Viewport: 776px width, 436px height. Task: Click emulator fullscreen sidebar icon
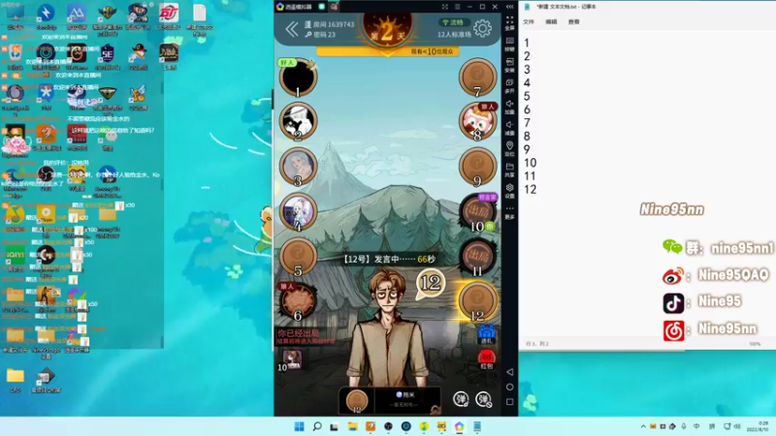[510, 22]
